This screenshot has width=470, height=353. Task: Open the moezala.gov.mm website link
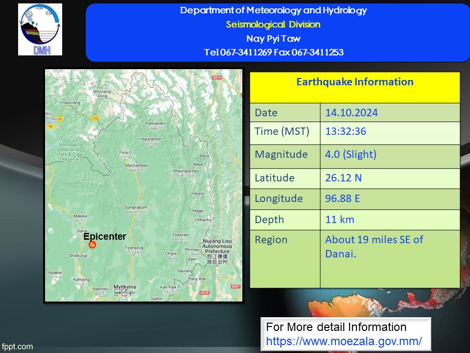344,341
